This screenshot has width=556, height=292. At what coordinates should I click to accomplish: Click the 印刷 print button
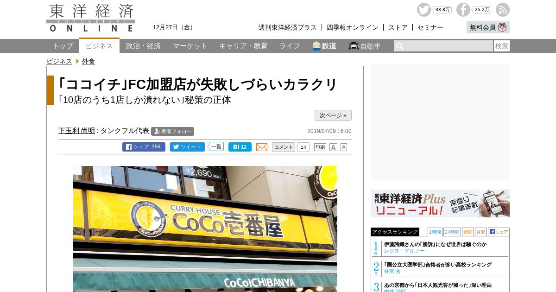tap(320, 147)
